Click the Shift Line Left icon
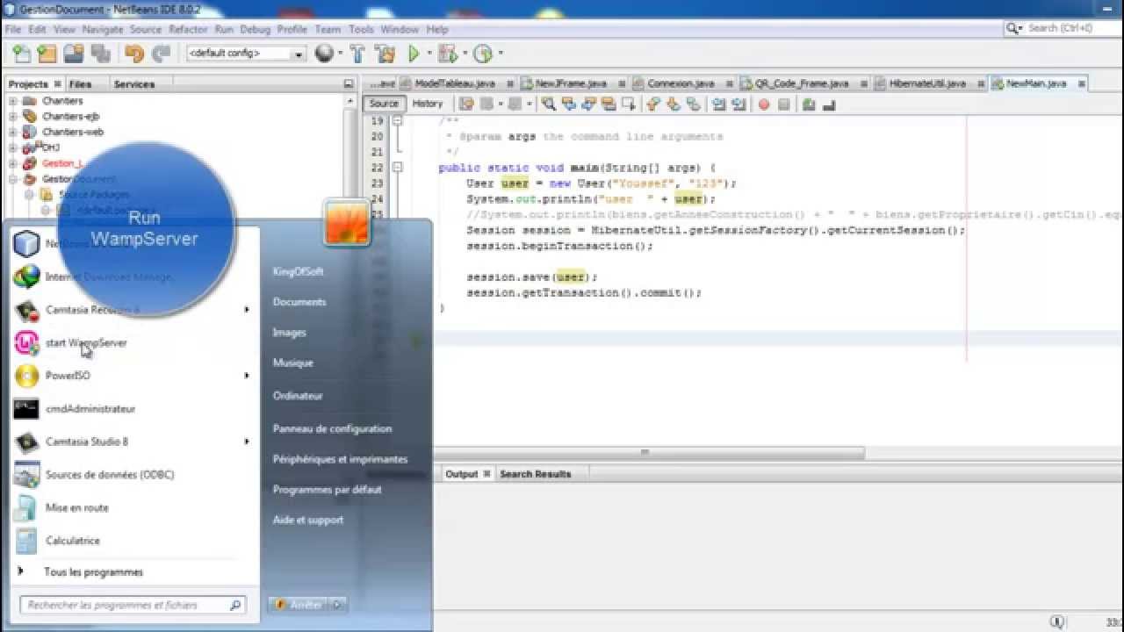The image size is (1124, 632). coord(719,104)
